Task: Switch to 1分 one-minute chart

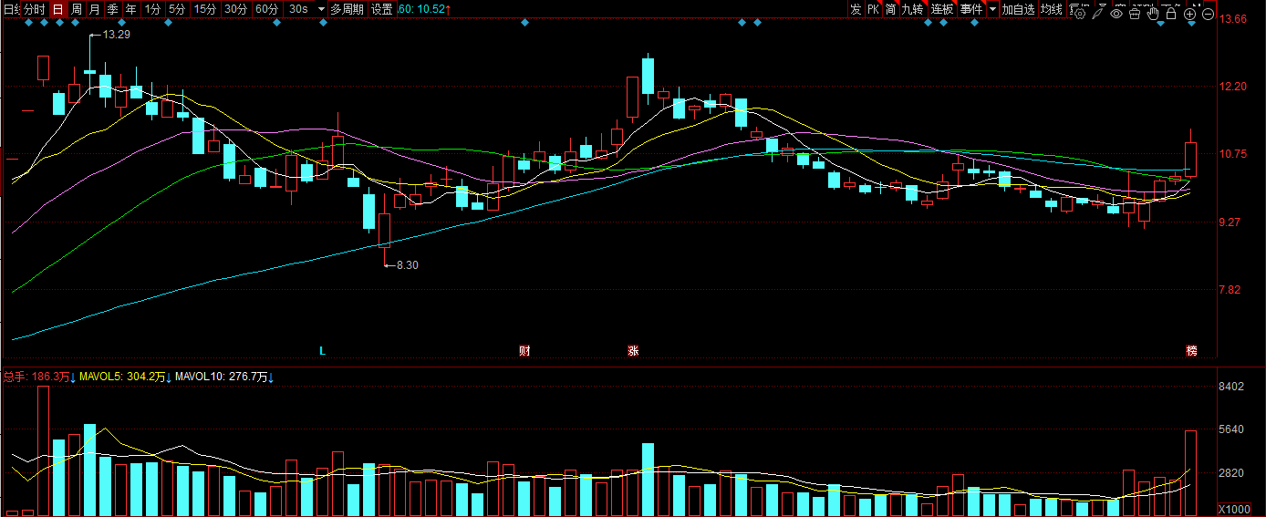Action: 152,9
